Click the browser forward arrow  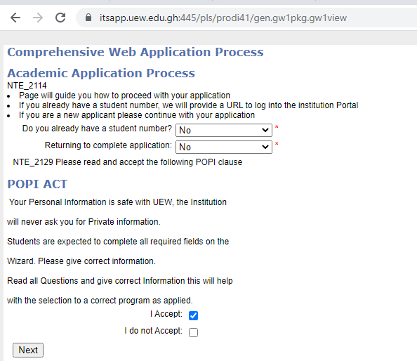point(38,18)
